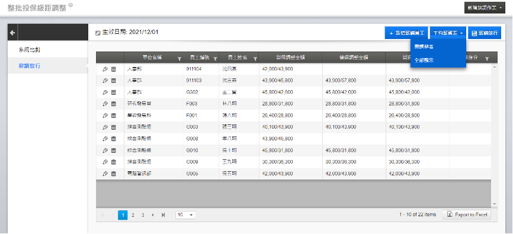Image resolution: width=513 pixels, height=234 pixels.
Task: Delete the row for employee F001
Action: coord(114,116)
